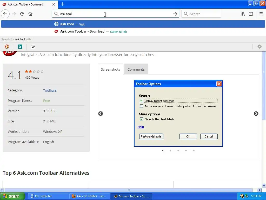The width and height of the screenshot is (266, 200).
Task: Show previous screenshot with left arrow
Action: [x=101, y=114]
